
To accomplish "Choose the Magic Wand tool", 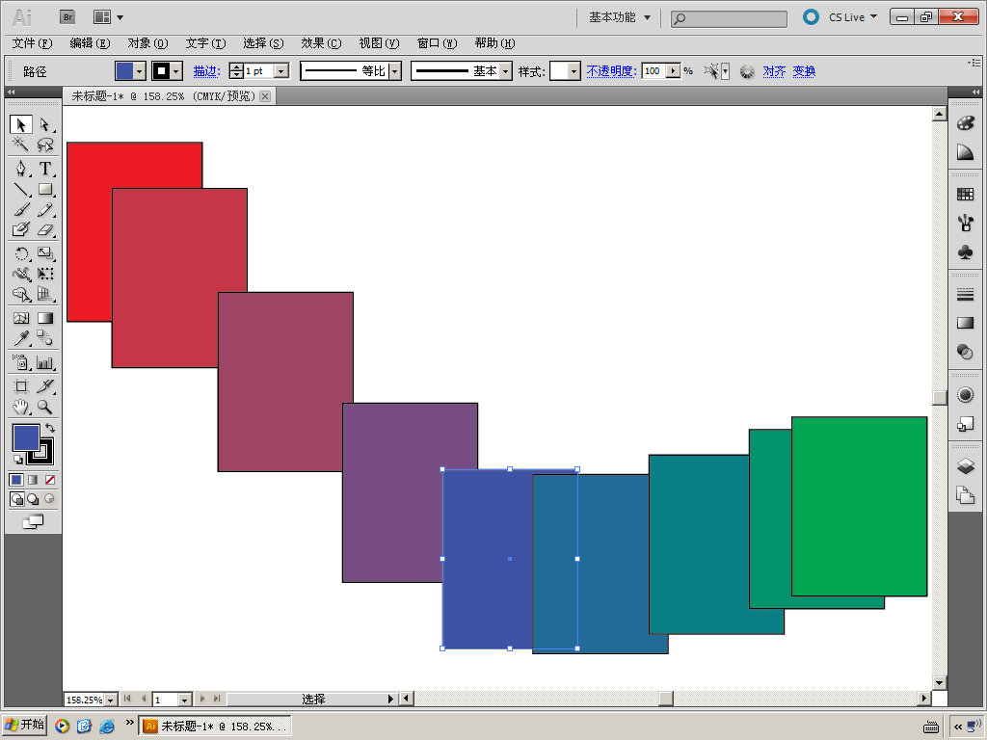I will click(21, 145).
